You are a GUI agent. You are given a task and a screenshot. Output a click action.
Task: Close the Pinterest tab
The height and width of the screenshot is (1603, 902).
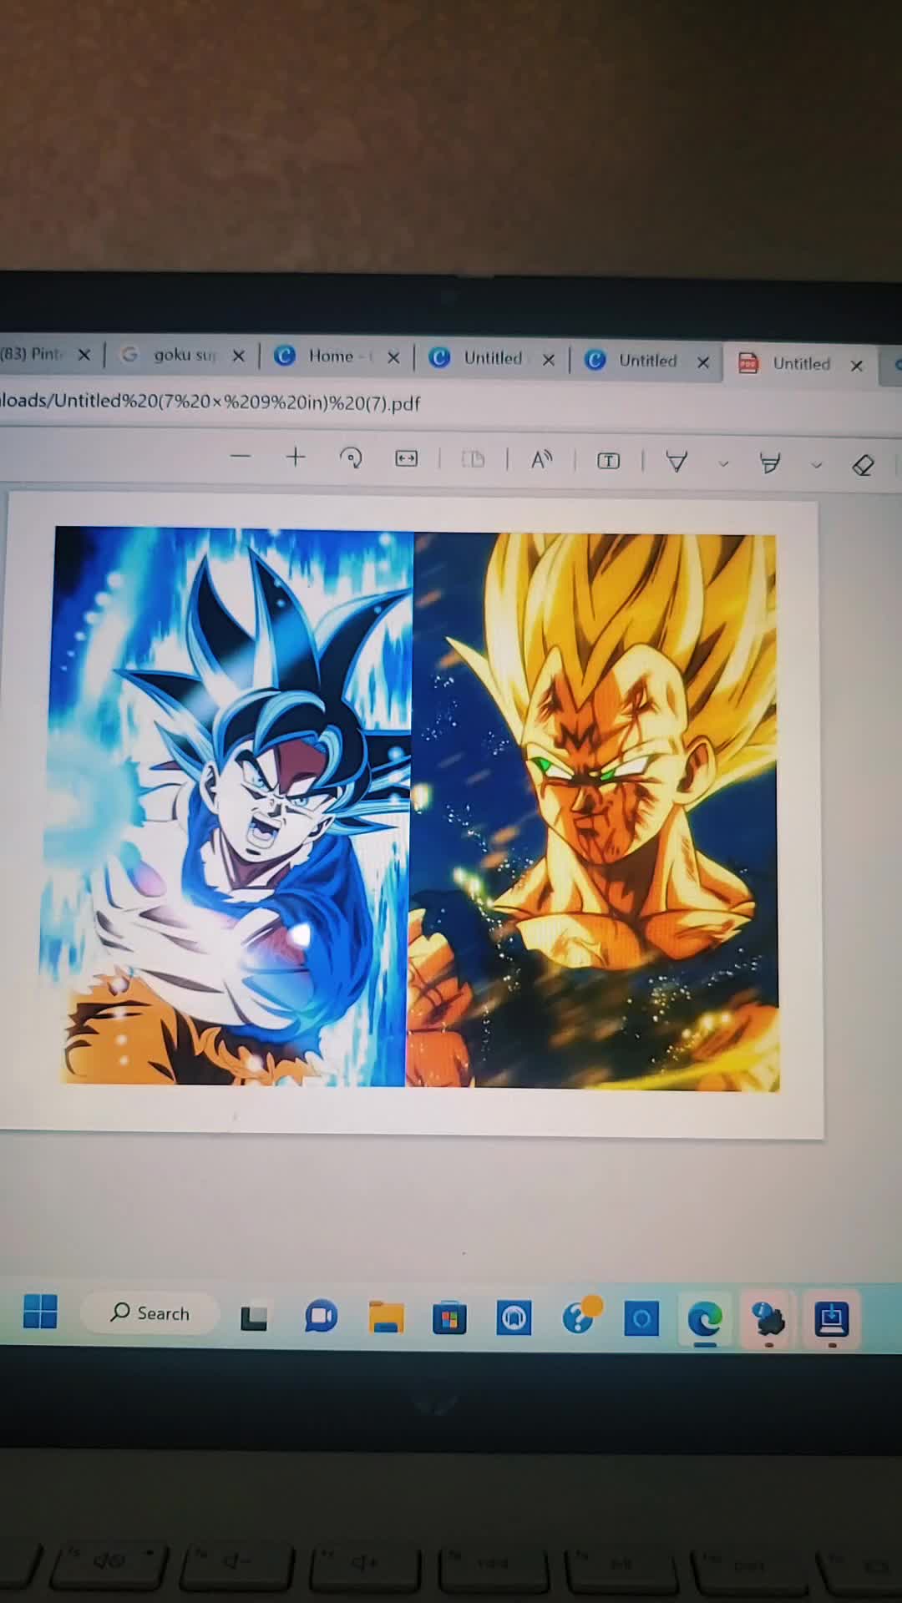[x=84, y=355]
